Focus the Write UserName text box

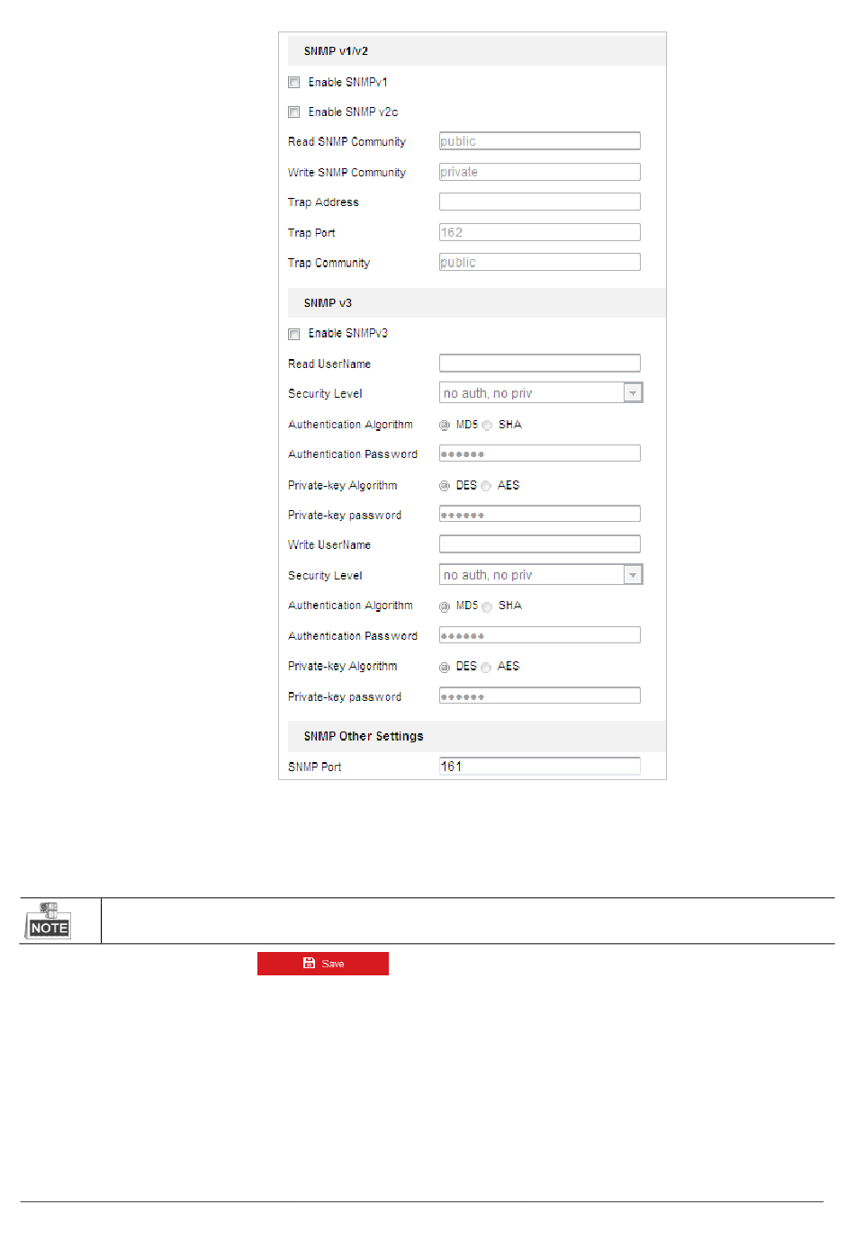(x=540, y=543)
